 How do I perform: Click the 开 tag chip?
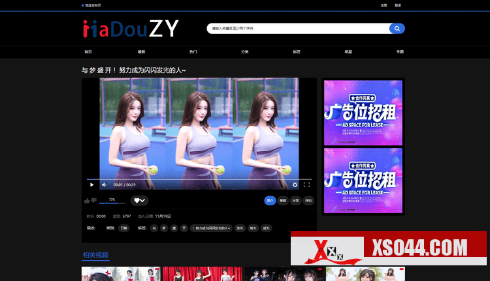pyautogui.click(x=184, y=228)
